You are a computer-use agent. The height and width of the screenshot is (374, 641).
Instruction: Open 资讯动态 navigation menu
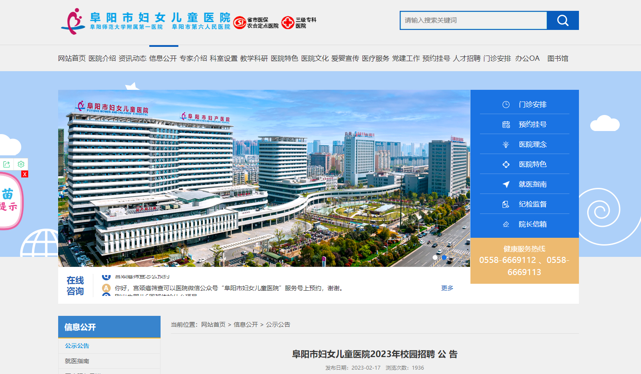(x=133, y=59)
